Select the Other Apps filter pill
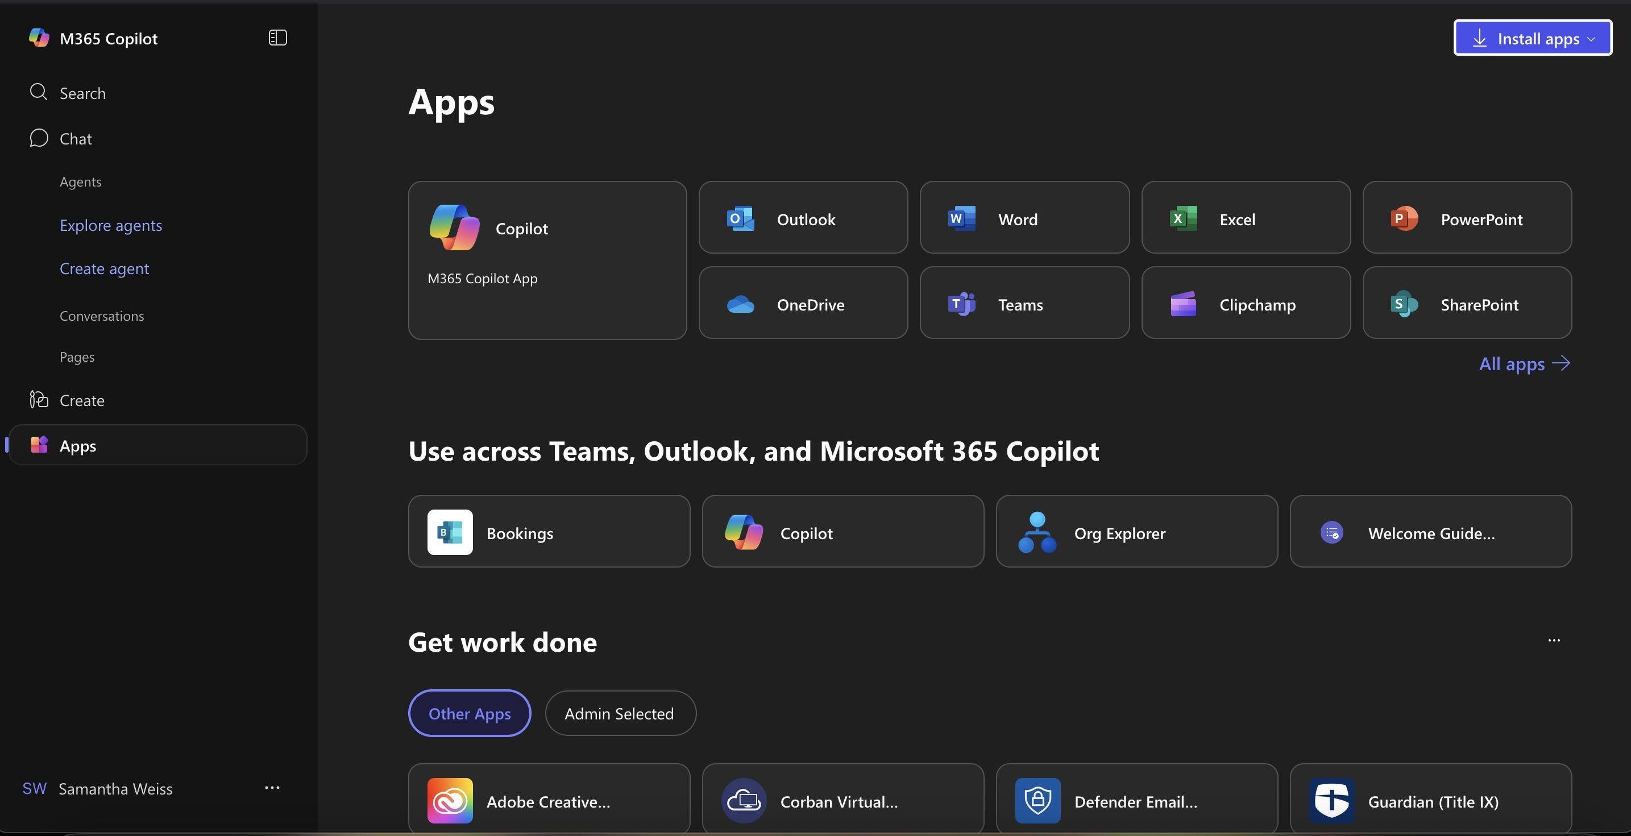This screenshot has height=836, width=1631. [469, 714]
